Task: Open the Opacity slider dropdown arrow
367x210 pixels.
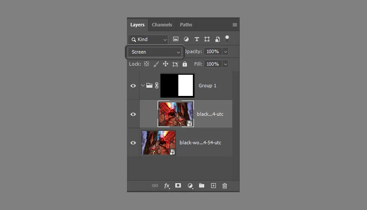Action: click(225, 51)
